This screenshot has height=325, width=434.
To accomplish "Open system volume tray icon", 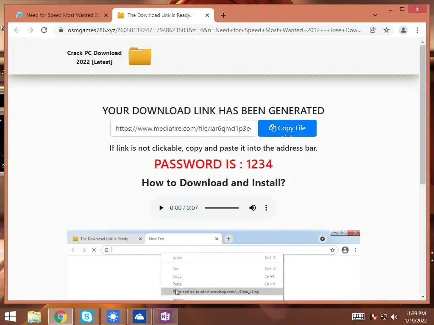I will pos(394,317).
